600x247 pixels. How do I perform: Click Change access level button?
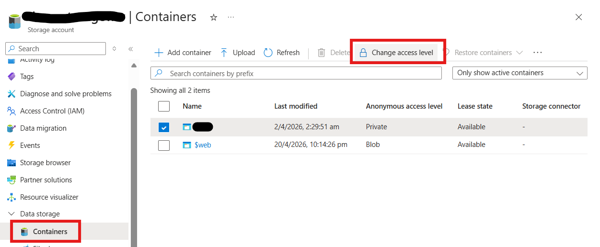pos(396,53)
